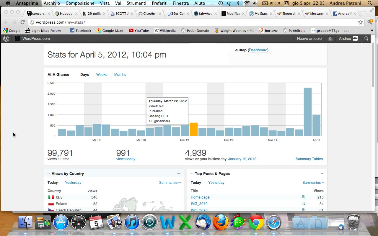This screenshot has width=378, height=236.
Task: Click the WordPress logo in admin bar
Action: click(6, 39)
